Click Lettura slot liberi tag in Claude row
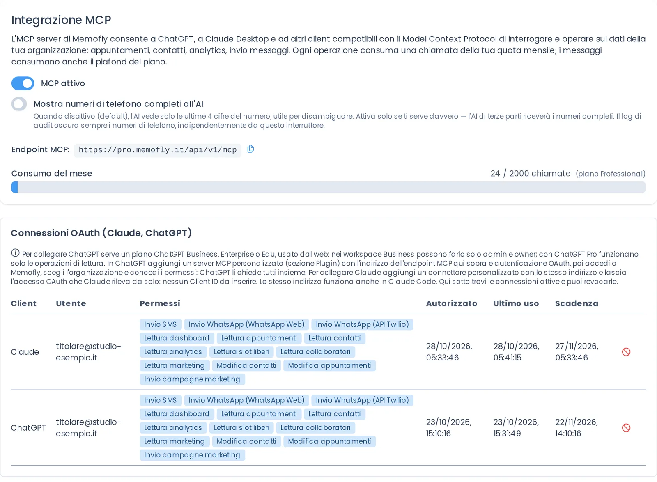This screenshot has width=657, height=482. pyautogui.click(x=241, y=352)
